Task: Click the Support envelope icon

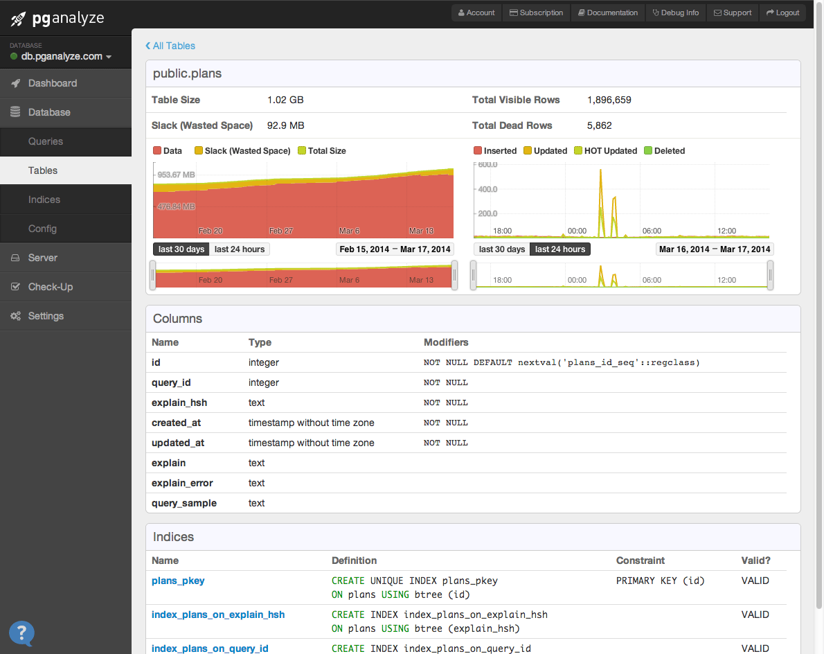Action: click(x=717, y=12)
